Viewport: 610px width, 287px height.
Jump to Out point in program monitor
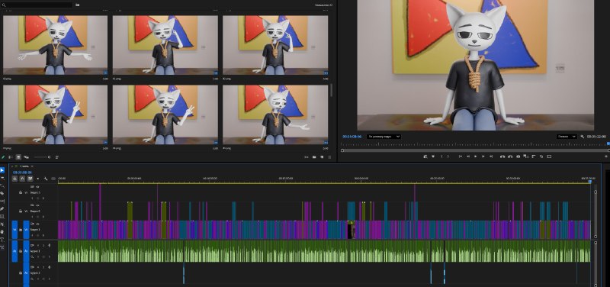[x=491, y=156]
